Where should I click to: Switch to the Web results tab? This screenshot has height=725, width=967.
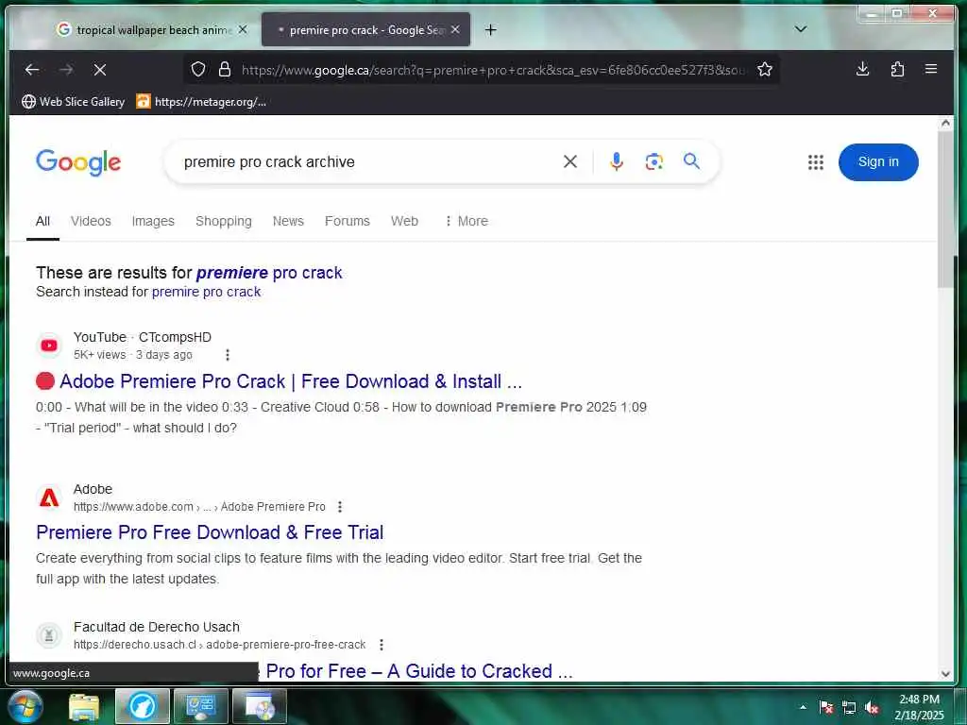coord(404,221)
